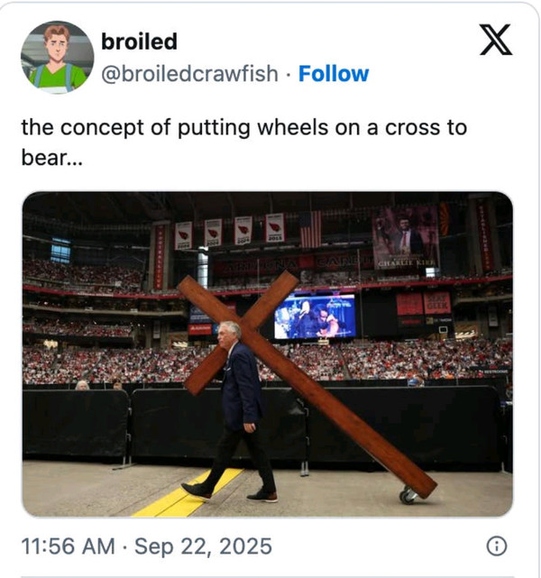This screenshot has height=578, width=541.
Task: Open the tweet info circle icon
Action: pos(496,546)
